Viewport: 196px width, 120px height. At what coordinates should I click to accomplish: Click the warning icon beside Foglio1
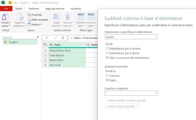5,42
